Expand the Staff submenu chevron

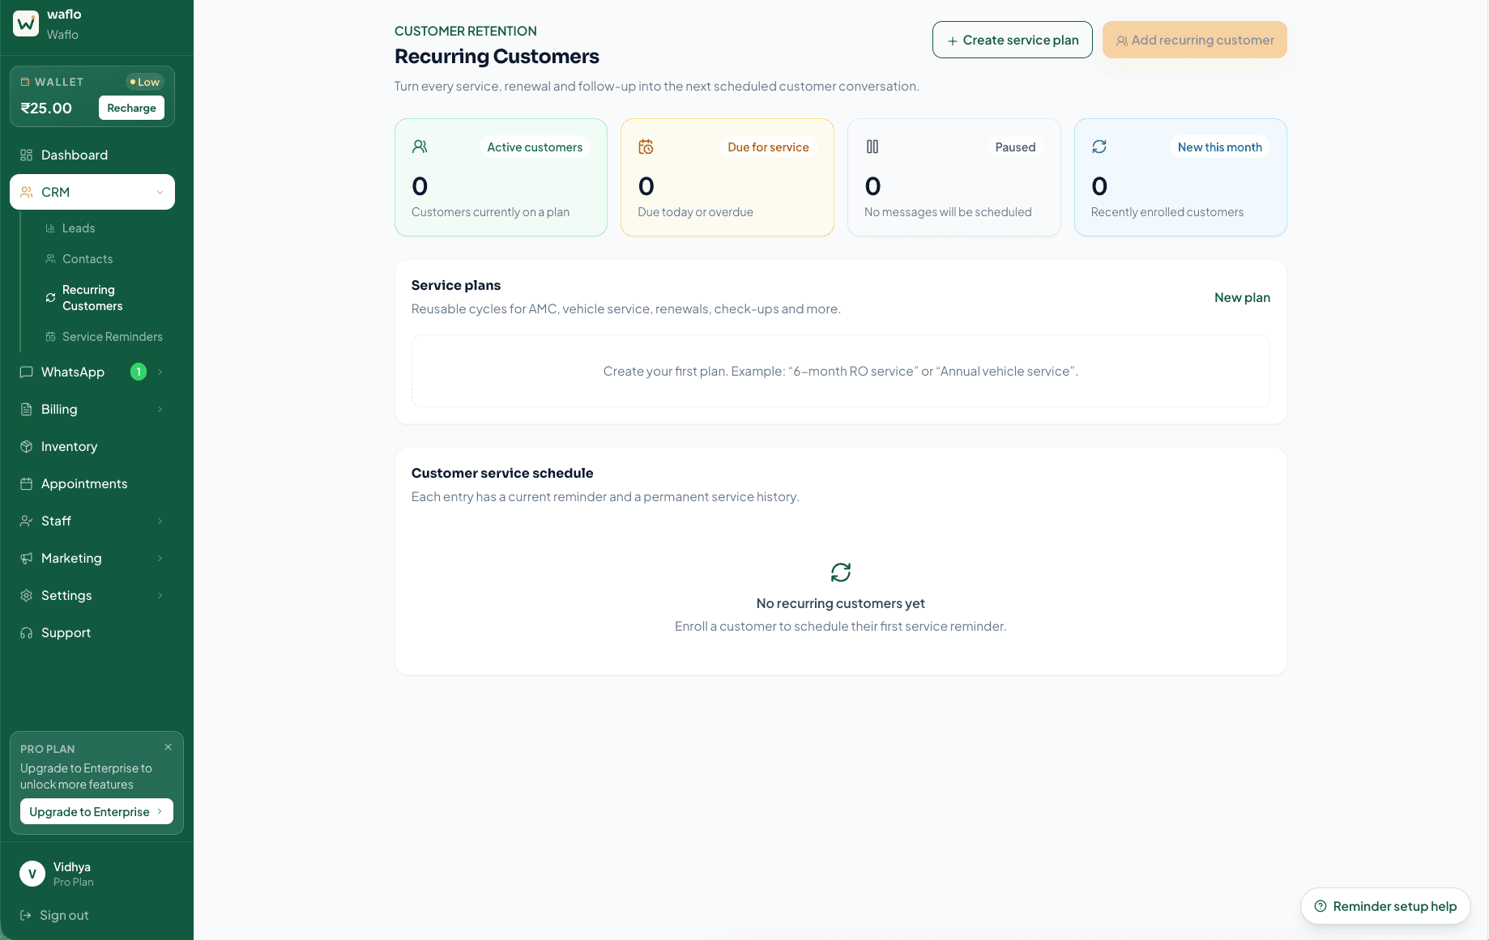coord(160,521)
